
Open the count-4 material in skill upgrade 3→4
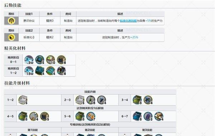click(x=148, y=100)
